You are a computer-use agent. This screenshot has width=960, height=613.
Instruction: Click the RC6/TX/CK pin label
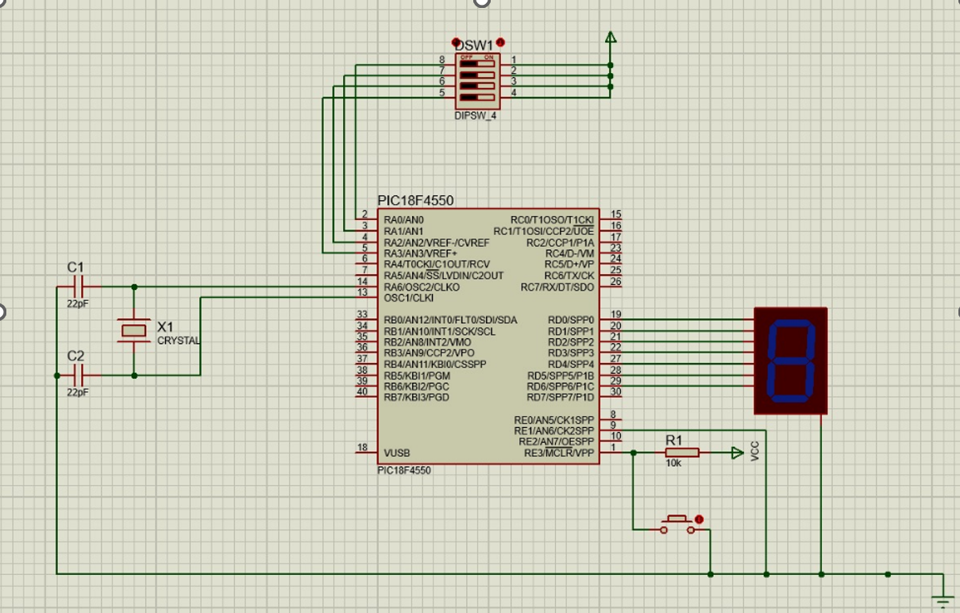click(569, 276)
